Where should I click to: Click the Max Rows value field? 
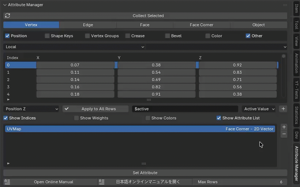click(240, 182)
